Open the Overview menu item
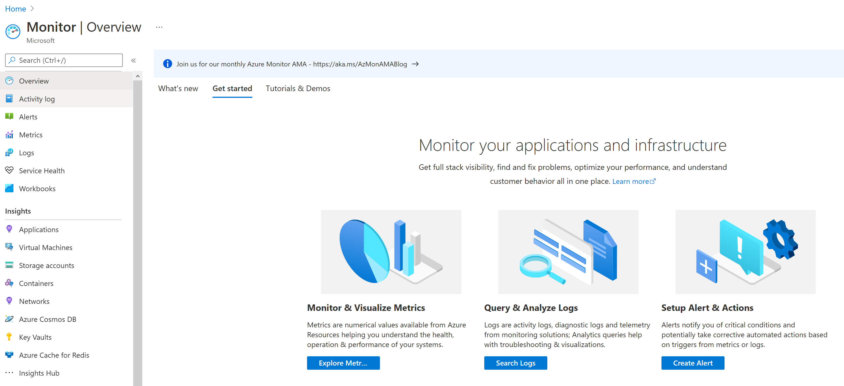 click(66, 81)
